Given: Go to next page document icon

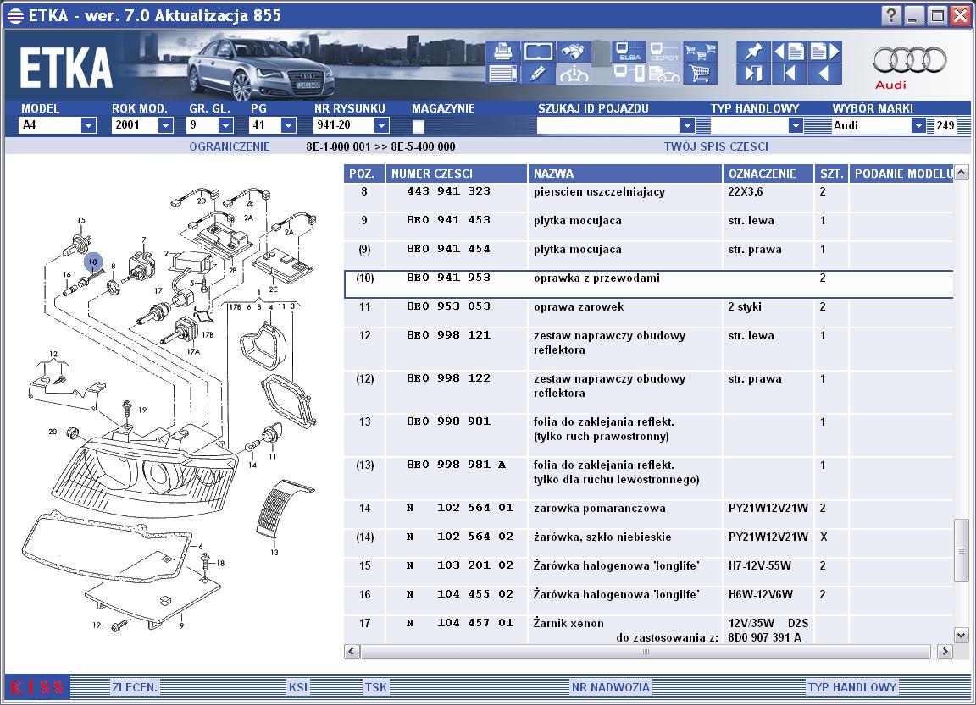Looking at the screenshot, I should 825,52.
